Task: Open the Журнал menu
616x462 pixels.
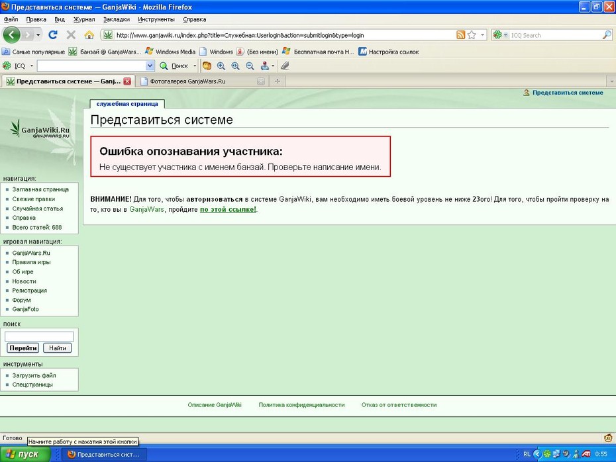Action: tap(84, 19)
